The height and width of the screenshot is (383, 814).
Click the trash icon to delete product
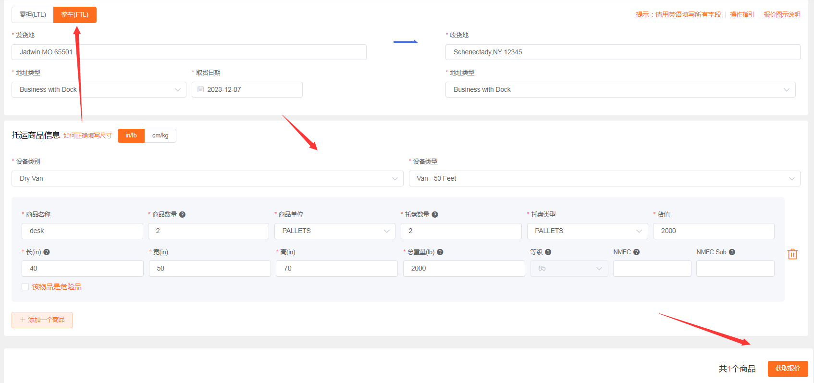792,254
